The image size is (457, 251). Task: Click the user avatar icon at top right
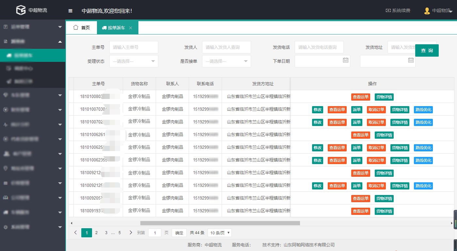[x=427, y=11]
